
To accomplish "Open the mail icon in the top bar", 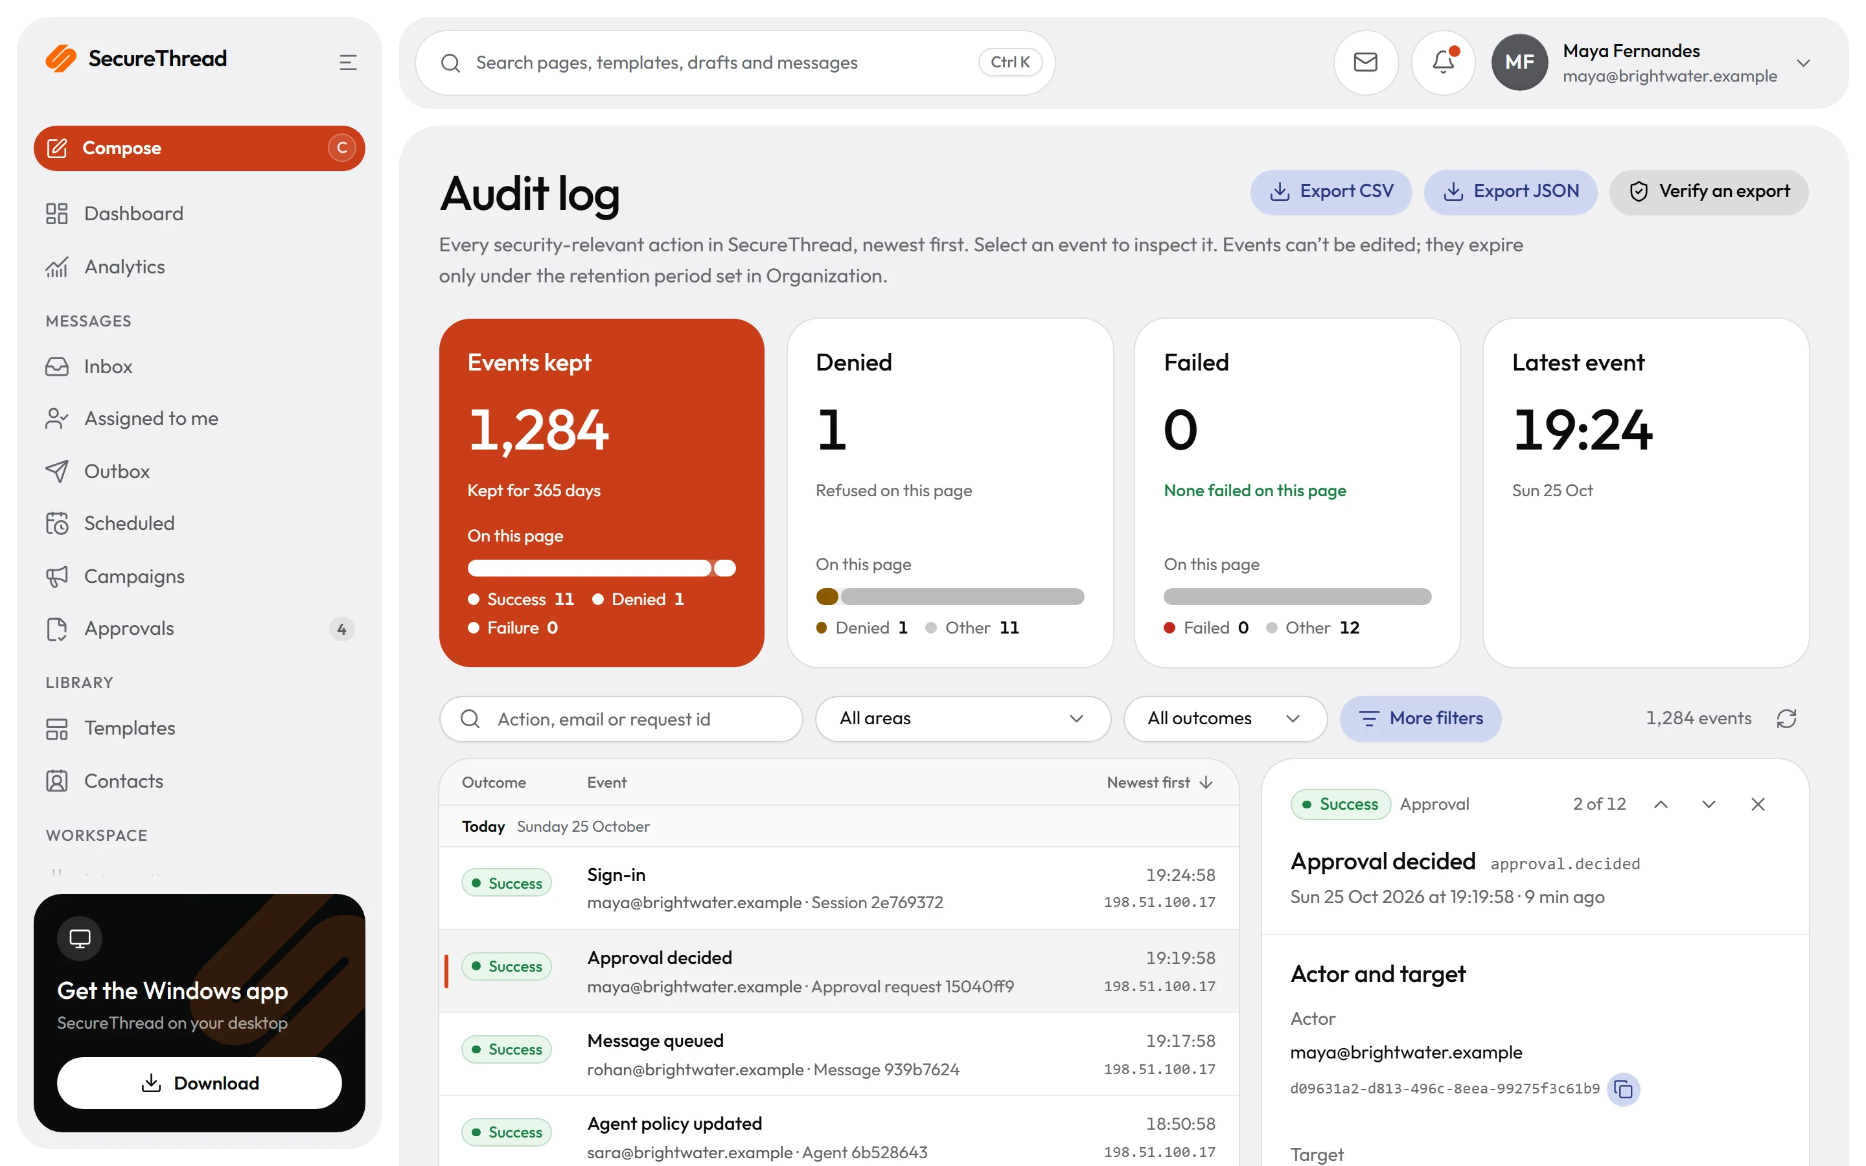I will (x=1366, y=62).
